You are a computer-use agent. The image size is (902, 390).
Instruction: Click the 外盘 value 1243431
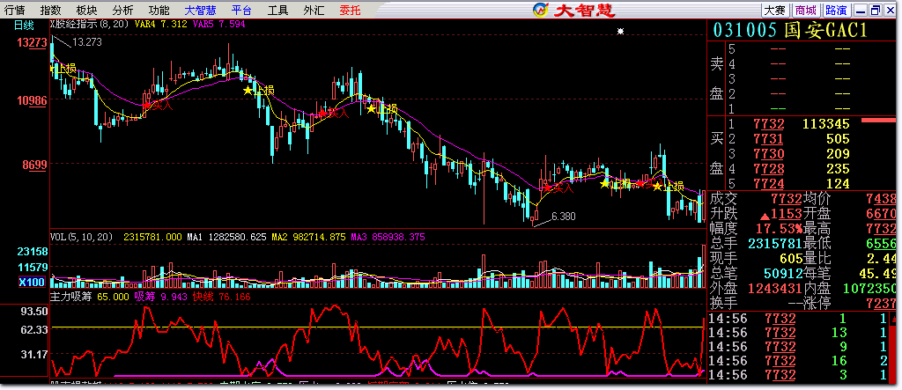(775, 288)
